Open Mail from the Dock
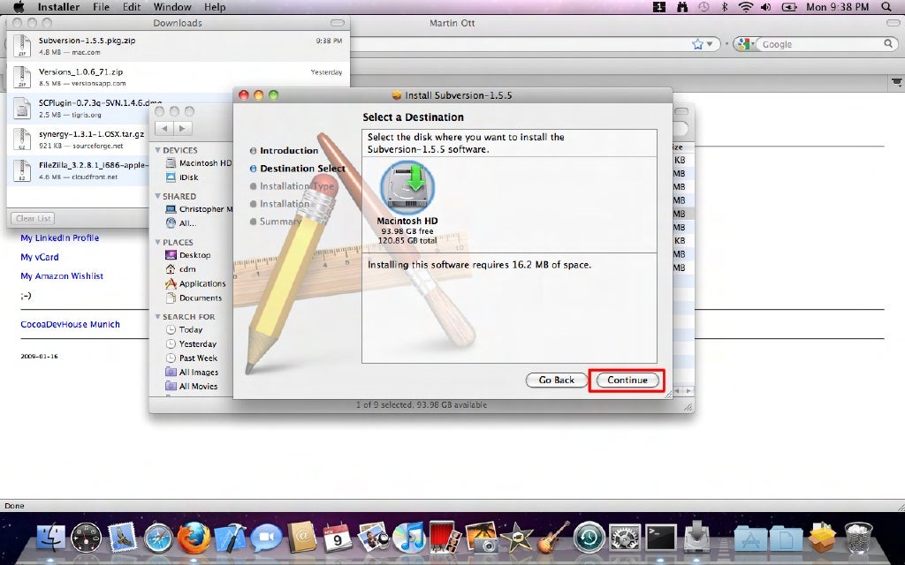The image size is (905, 565). tap(122, 538)
